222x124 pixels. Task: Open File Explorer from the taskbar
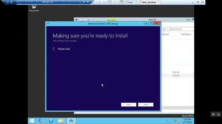[61, 121]
